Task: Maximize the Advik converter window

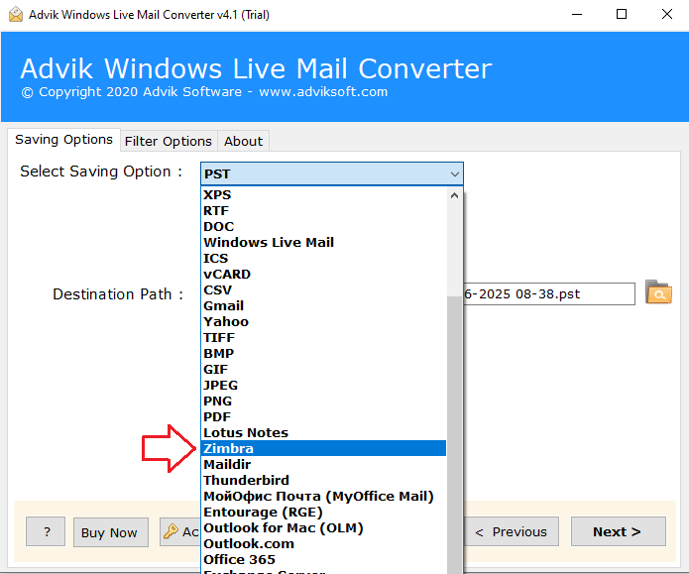Action: (622, 15)
